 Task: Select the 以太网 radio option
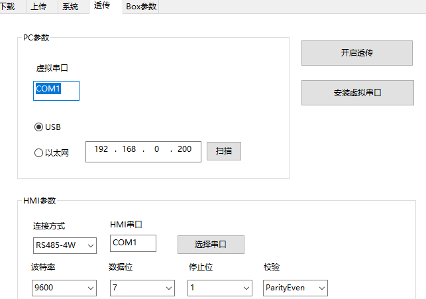click(x=38, y=153)
